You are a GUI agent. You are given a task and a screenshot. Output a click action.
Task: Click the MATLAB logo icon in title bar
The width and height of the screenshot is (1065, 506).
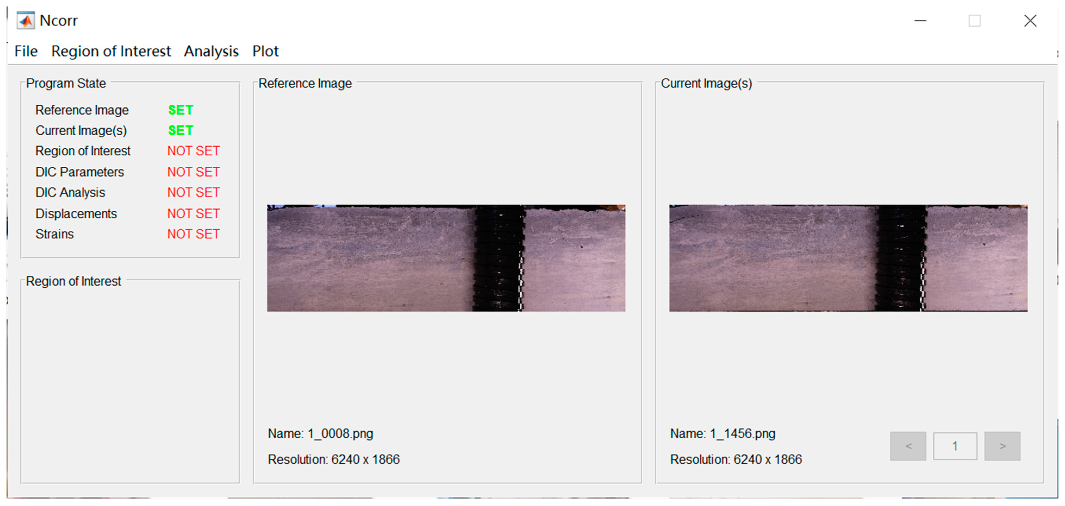pyautogui.click(x=26, y=20)
